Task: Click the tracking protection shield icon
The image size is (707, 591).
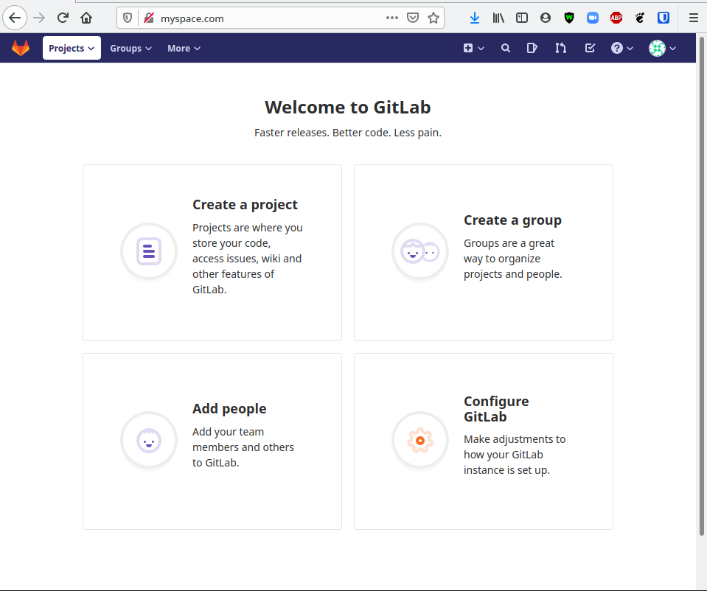Action: (x=128, y=18)
